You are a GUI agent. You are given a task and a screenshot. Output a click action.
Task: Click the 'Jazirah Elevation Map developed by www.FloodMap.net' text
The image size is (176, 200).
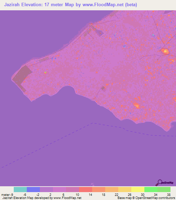(x=42, y=198)
